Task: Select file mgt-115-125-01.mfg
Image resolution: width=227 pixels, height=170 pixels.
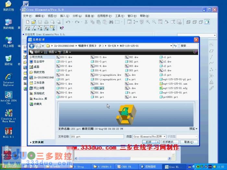Action: [x=173, y=88]
